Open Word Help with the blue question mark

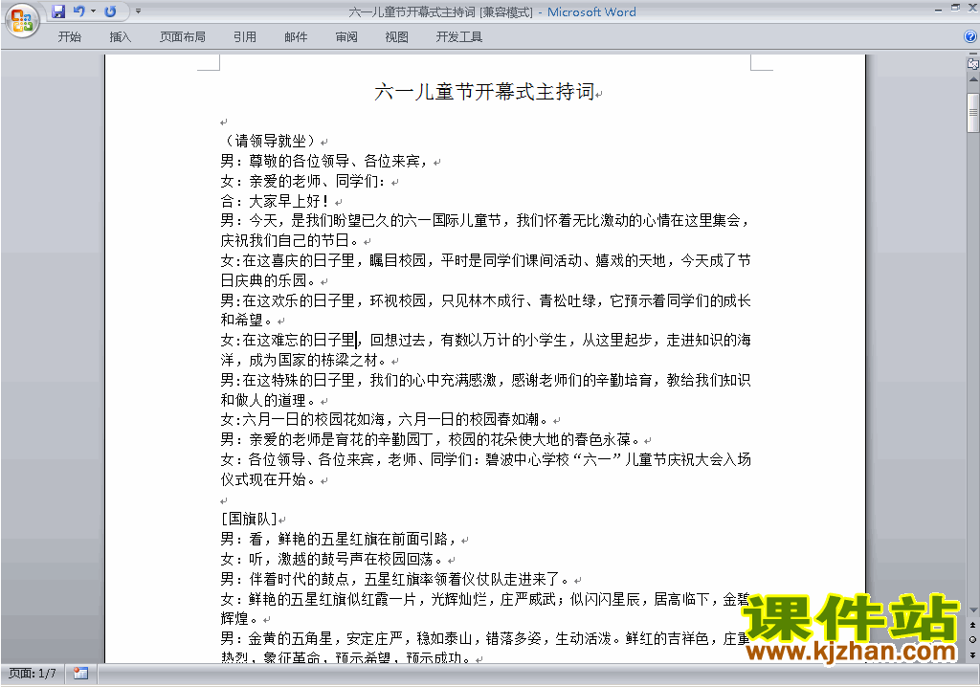coord(970,37)
